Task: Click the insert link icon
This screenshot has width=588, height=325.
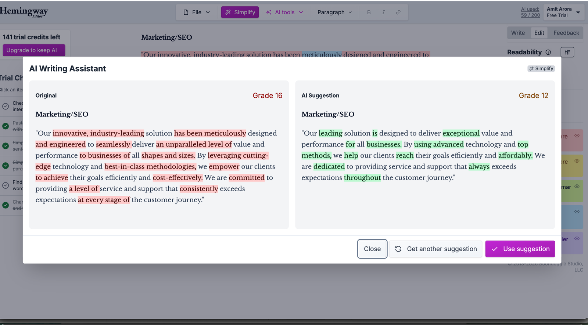Action: point(398,12)
